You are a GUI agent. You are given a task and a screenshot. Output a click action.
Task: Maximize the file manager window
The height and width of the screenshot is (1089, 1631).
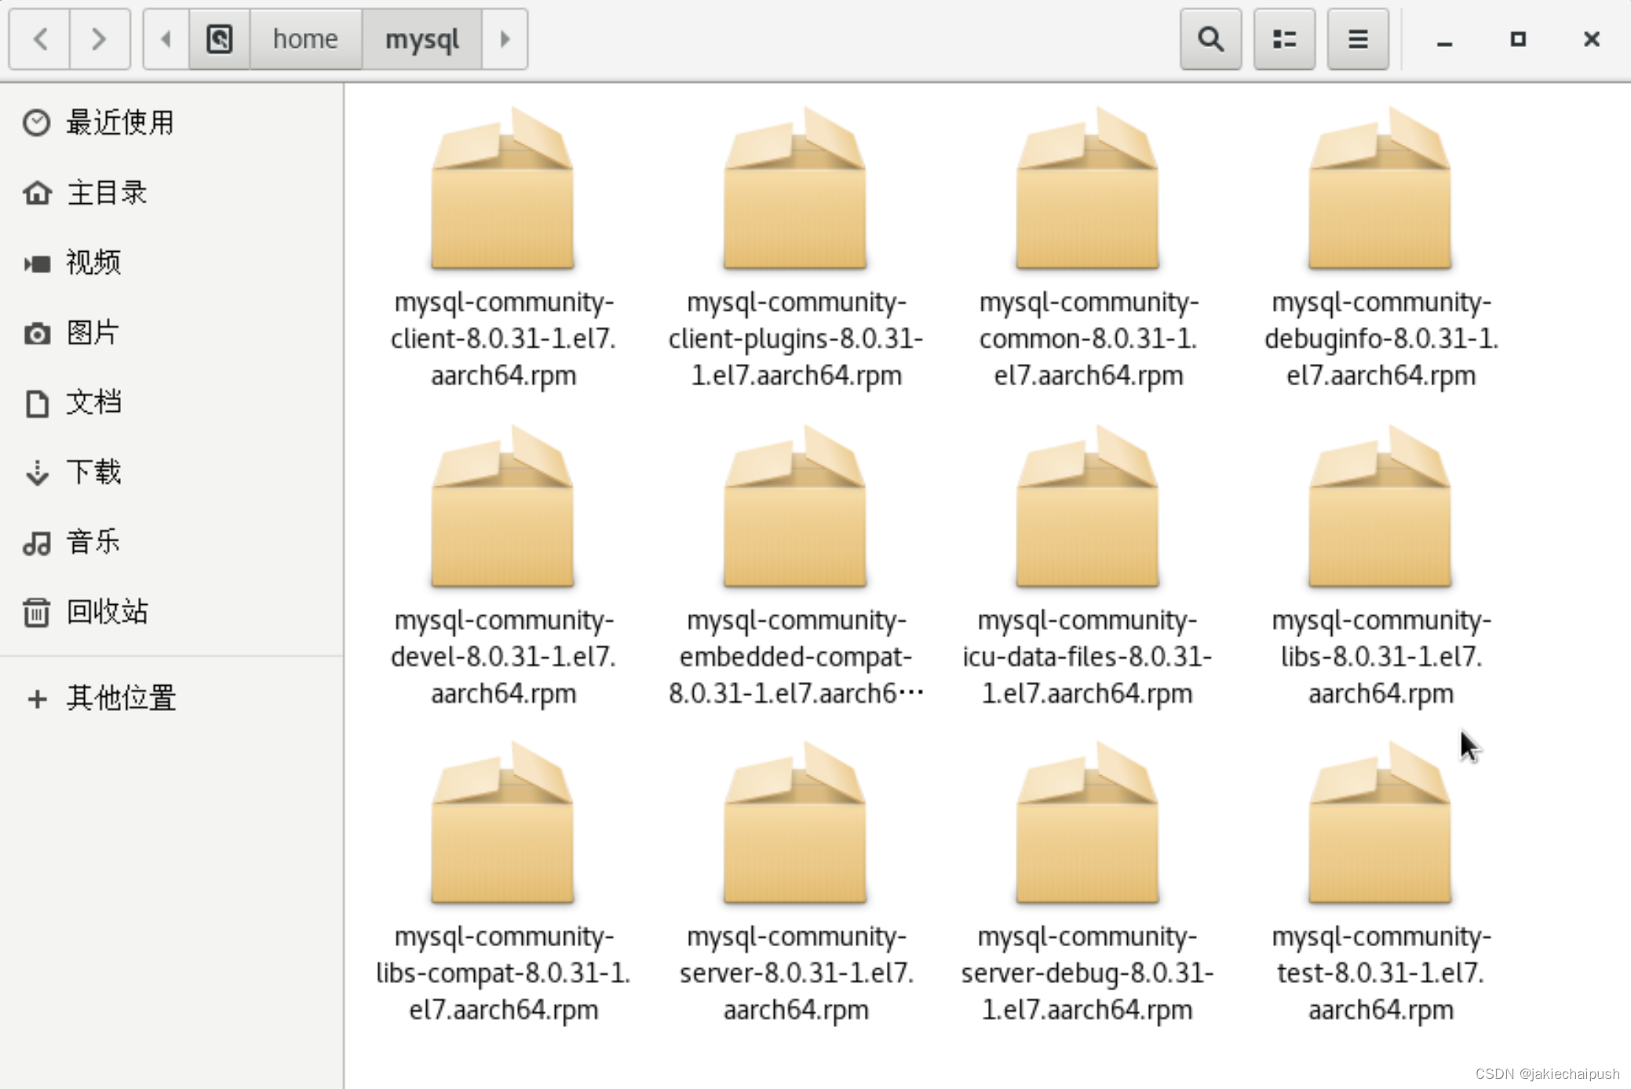tap(1518, 39)
